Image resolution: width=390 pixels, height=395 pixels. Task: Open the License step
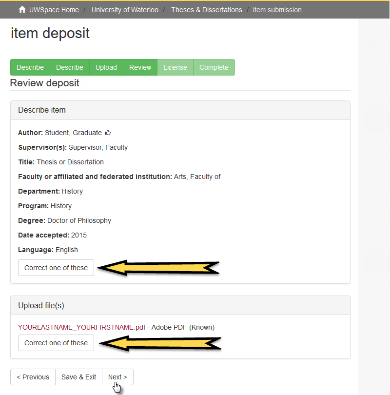tap(175, 67)
